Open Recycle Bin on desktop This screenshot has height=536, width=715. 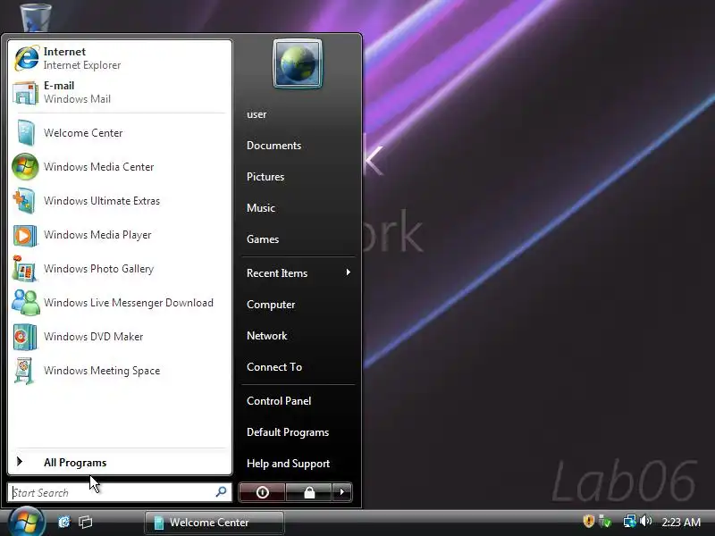(x=36, y=16)
